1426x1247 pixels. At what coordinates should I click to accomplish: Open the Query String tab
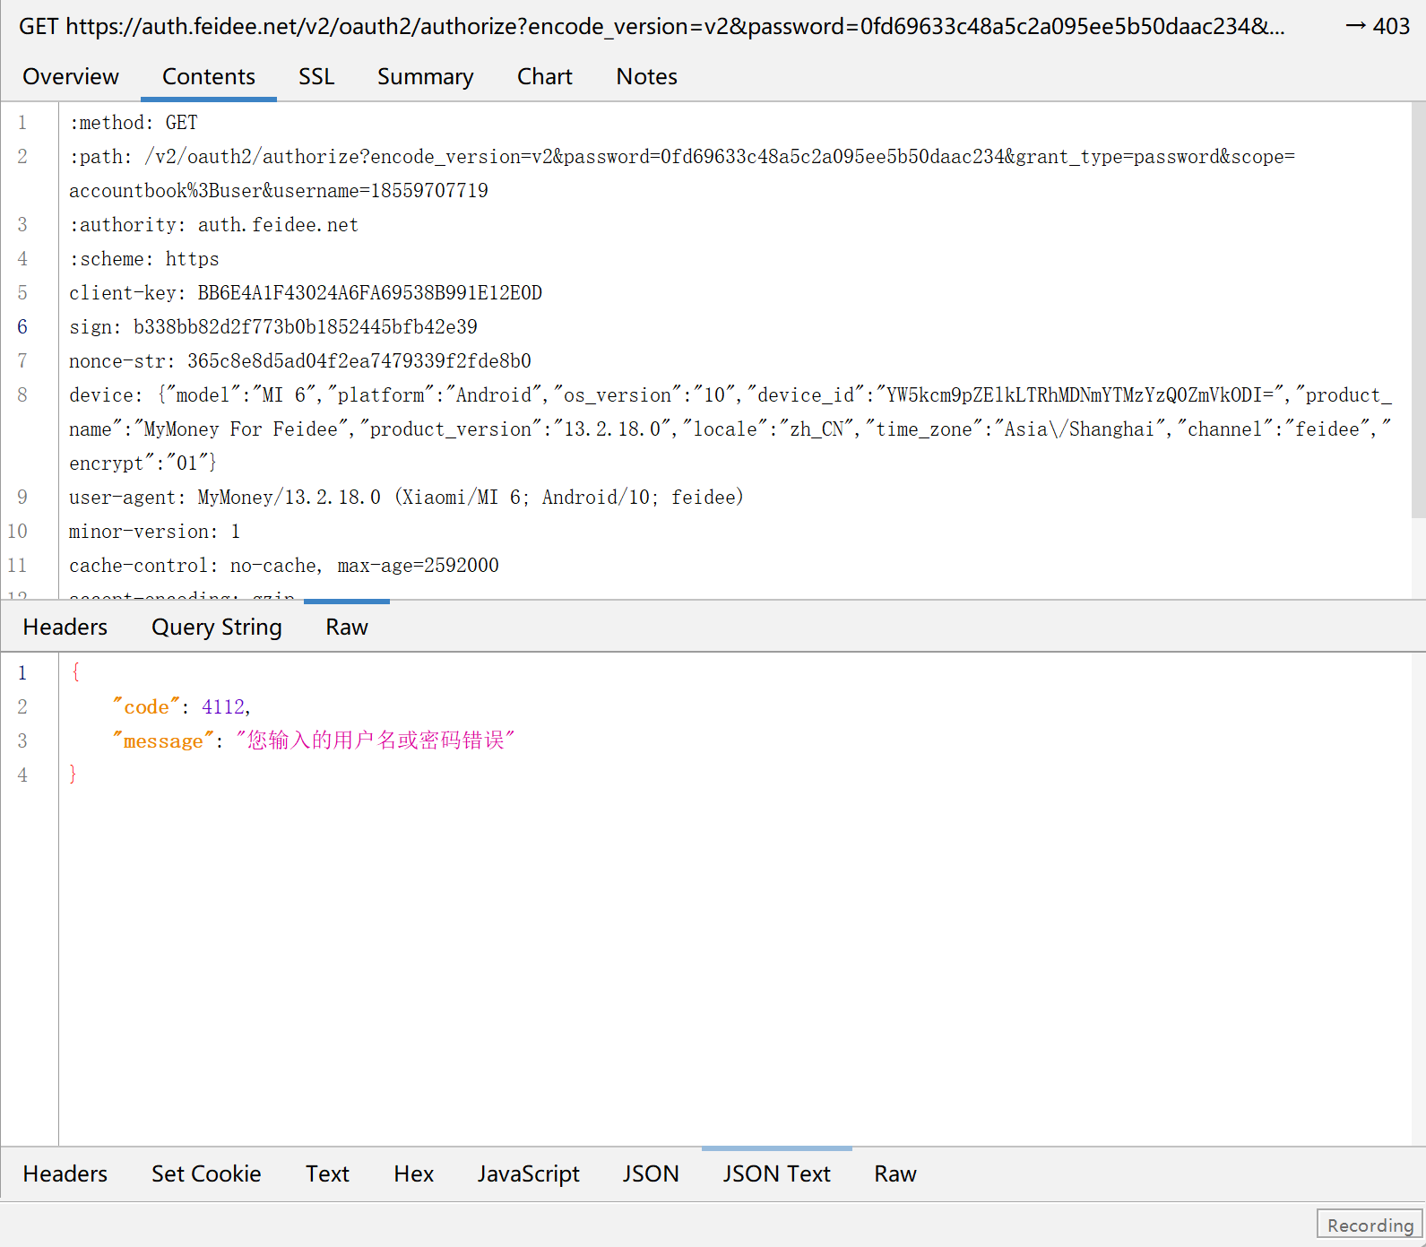tap(217, 627)
